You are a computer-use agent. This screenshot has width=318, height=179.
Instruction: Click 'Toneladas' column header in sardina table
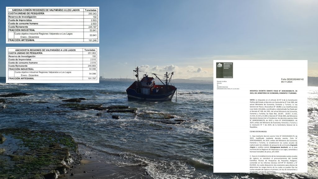91,10
